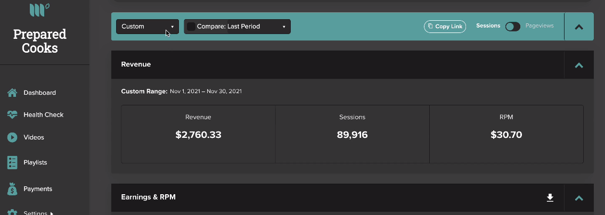This screenshot has height=215, width=605.
Task: Click the Mediavine logo icon
Action: tap(39, 10)
